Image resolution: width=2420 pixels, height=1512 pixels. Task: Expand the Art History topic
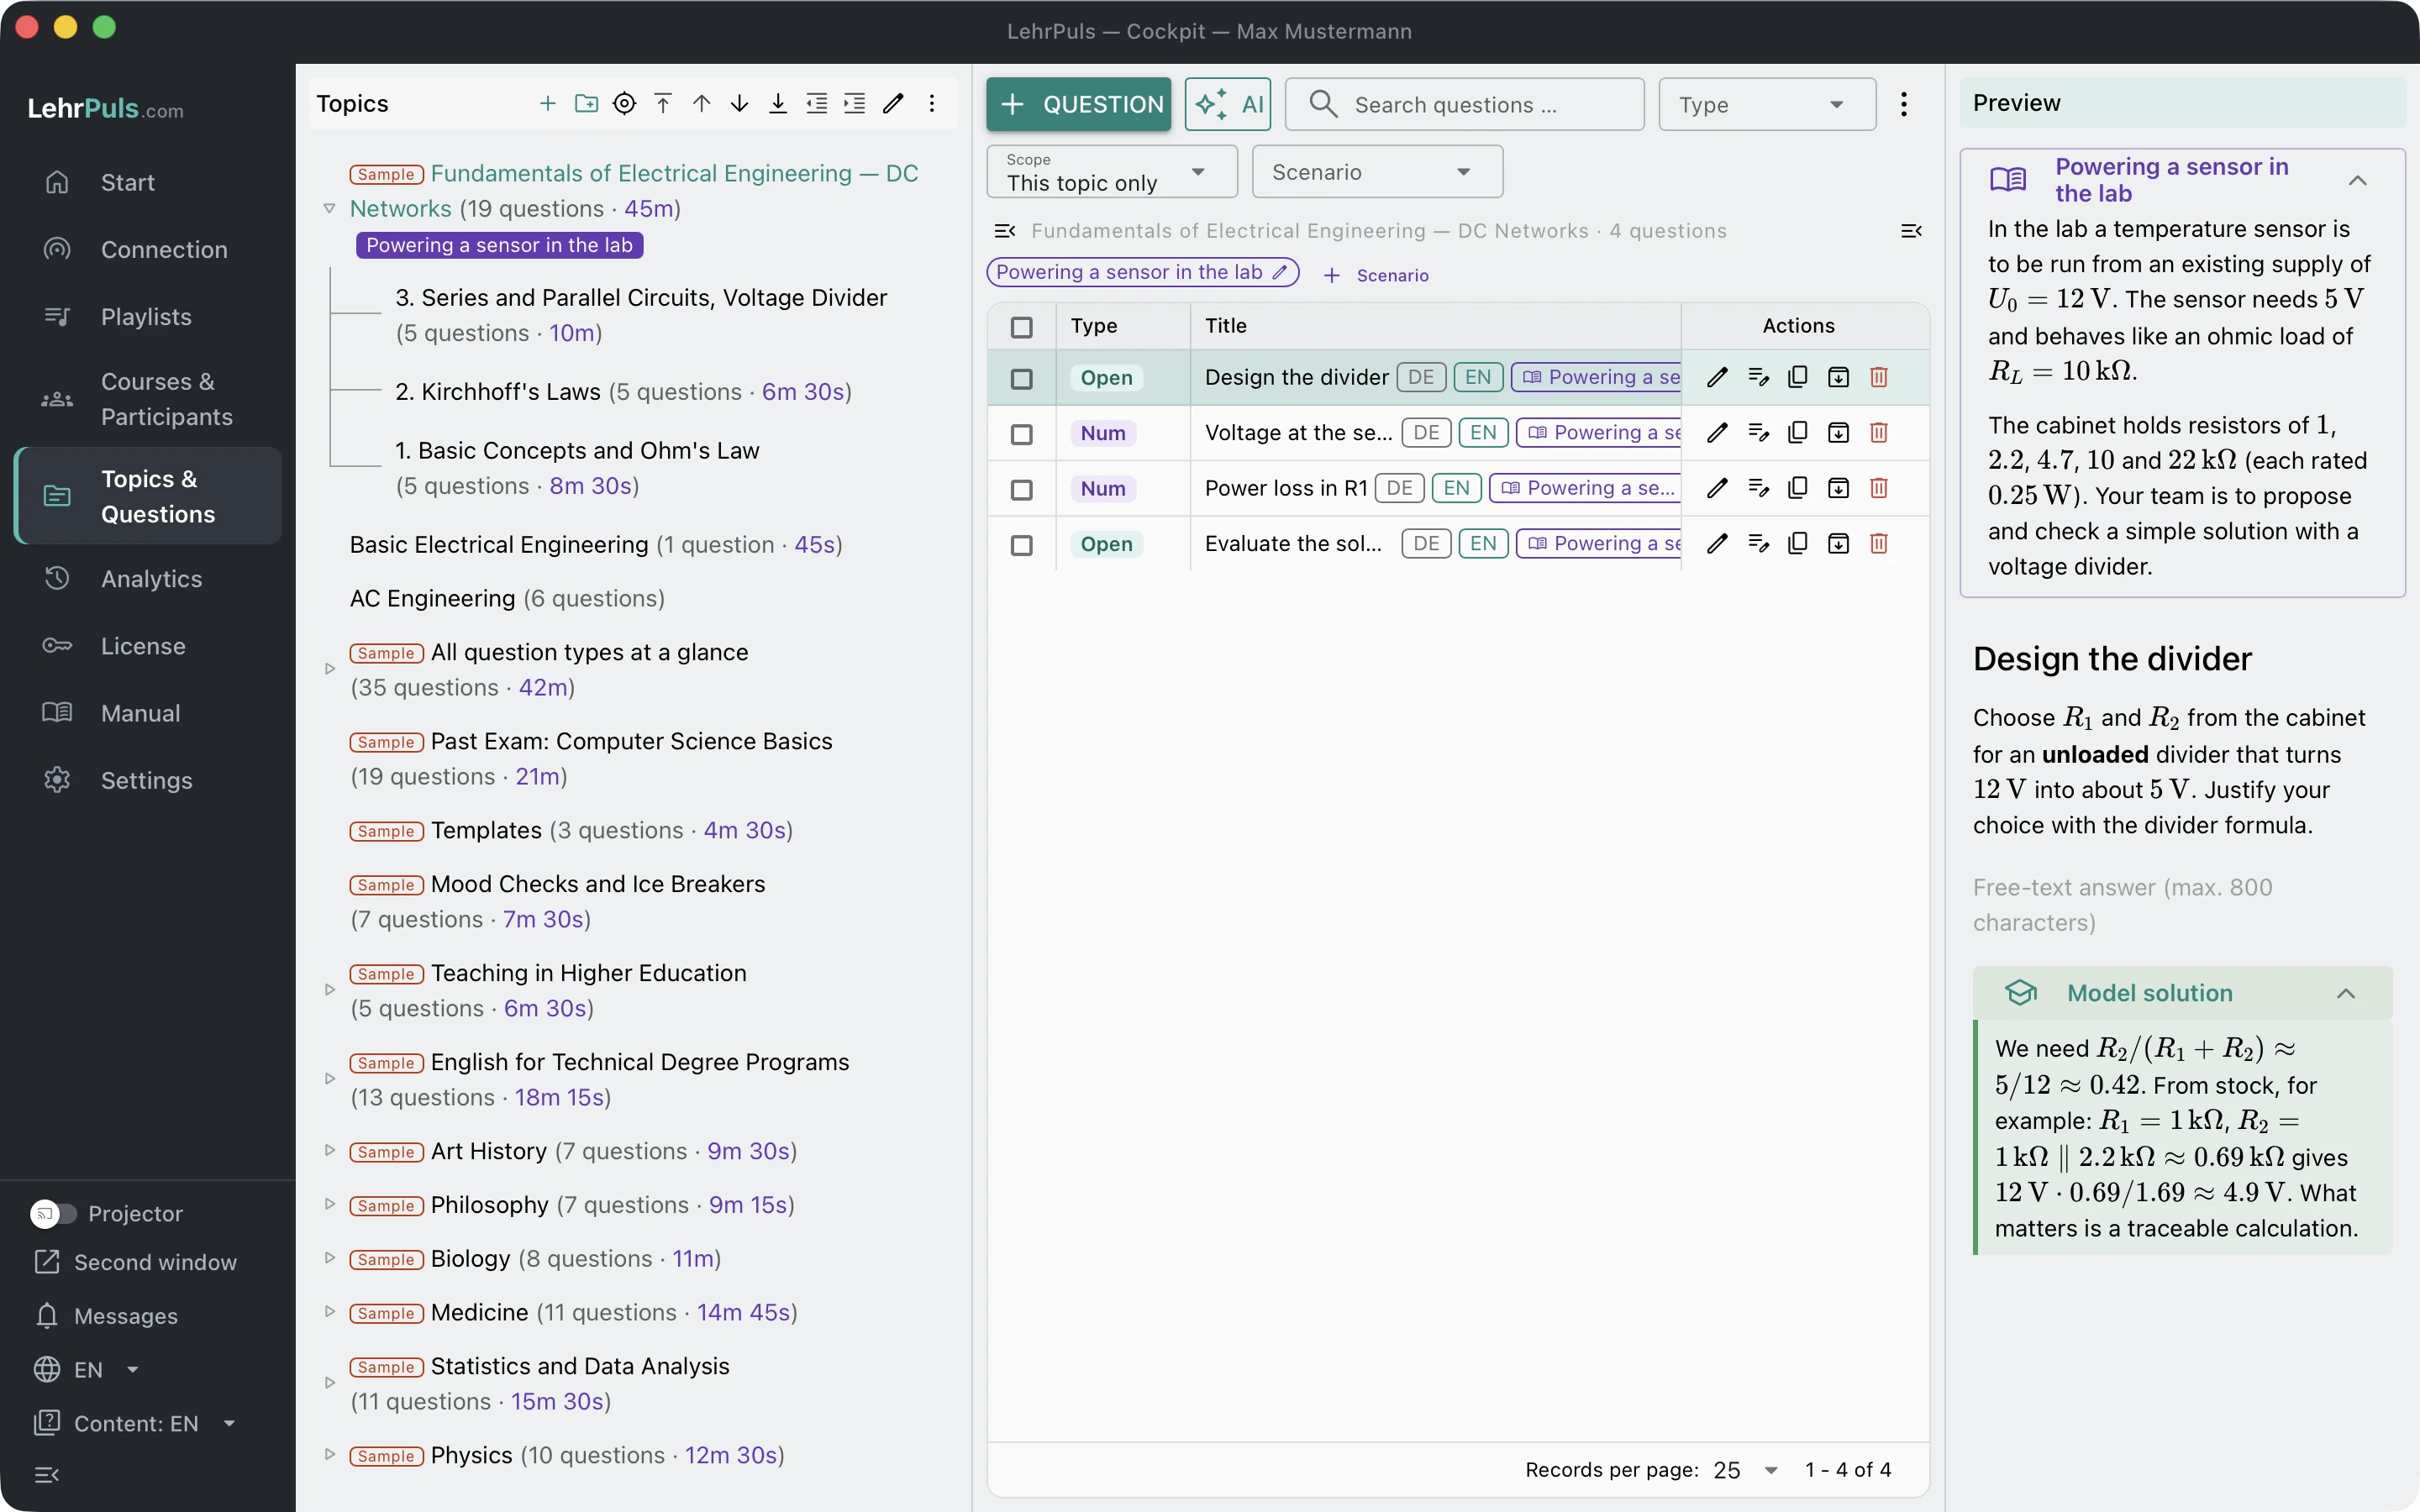[x=330, y=1151]
